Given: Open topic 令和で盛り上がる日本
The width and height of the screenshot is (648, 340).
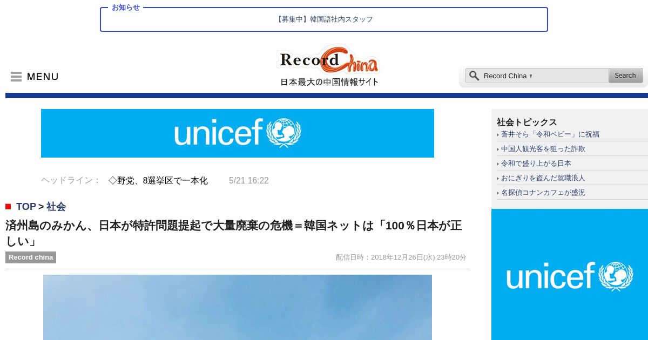Looking at the screenshot, I should tap(536, 164).
